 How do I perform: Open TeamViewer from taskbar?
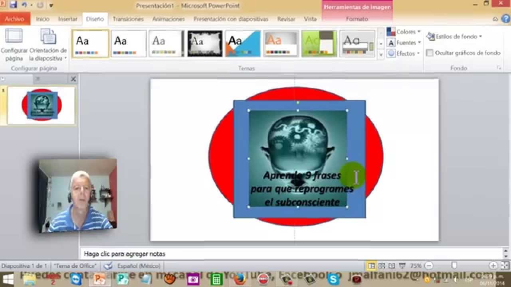coord(76,280)
